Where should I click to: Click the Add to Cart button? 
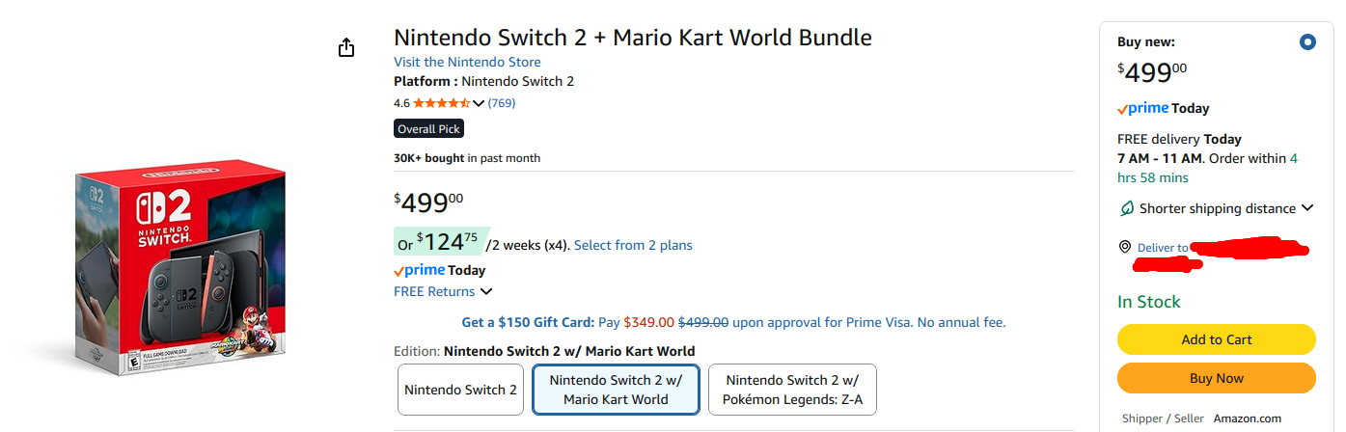(1217, 339)
